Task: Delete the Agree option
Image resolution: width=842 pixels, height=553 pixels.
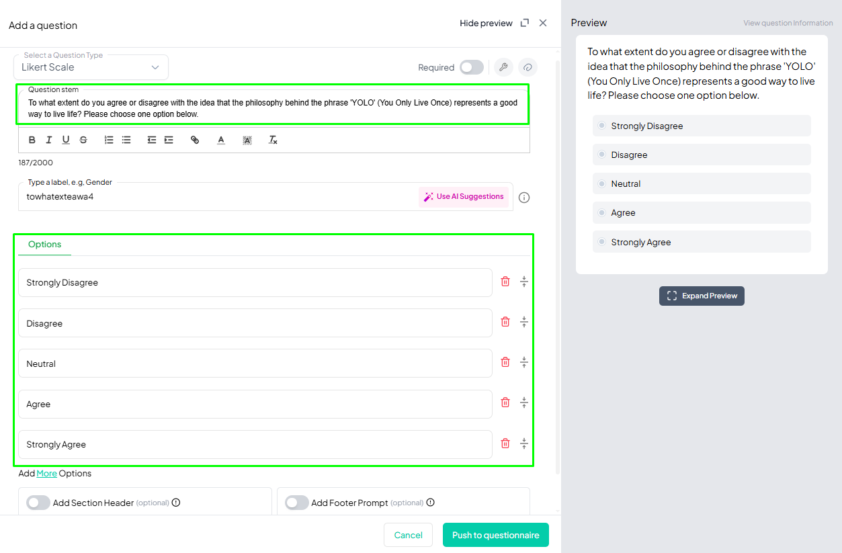Action: (x=505, y=402)
